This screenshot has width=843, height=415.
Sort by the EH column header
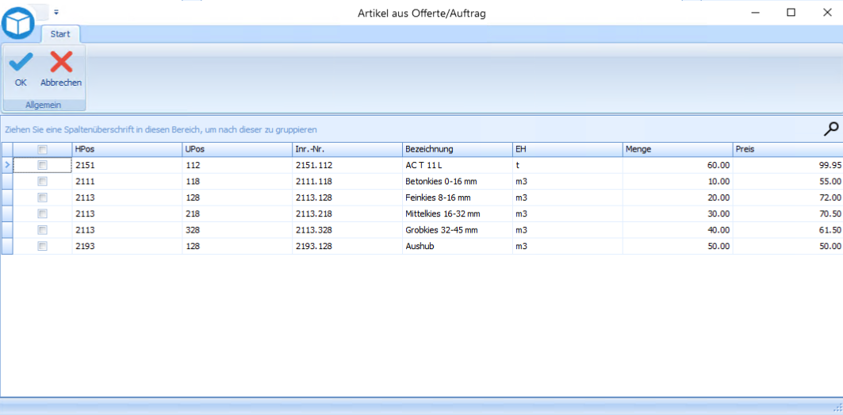(x=568, y=150)
